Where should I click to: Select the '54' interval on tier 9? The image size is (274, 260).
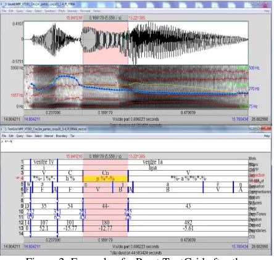point(70,206)
